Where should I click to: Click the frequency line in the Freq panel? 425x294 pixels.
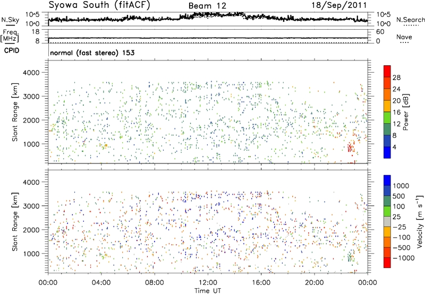[208, 38]
